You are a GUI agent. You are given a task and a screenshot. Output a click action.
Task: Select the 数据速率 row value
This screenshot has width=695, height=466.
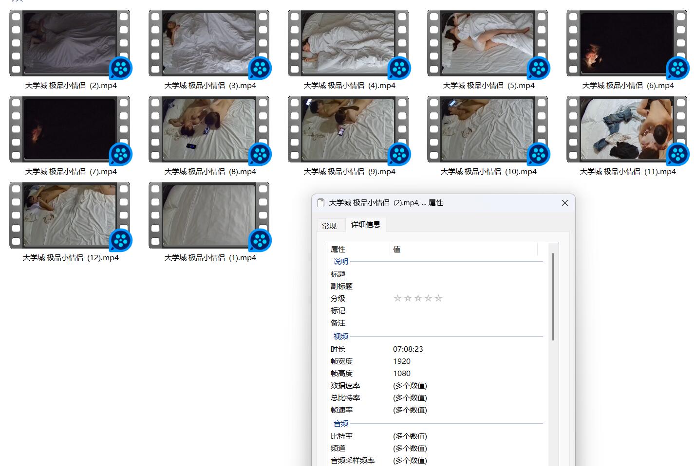(x=410, y=386)
